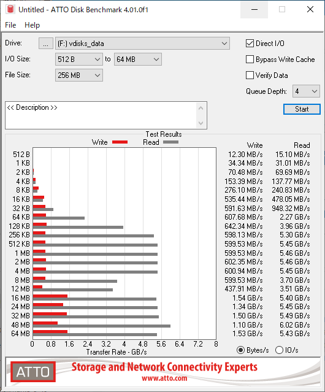Open the File menu
325x392 pixels.
point(10,25)
